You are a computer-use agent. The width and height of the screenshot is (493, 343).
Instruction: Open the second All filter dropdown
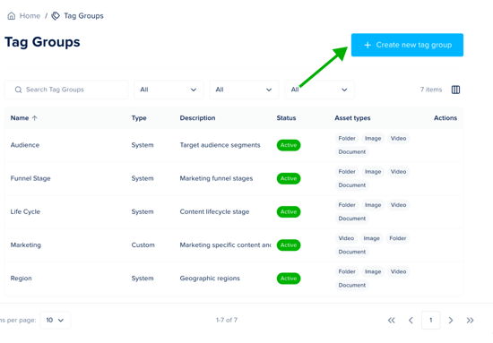245,90
